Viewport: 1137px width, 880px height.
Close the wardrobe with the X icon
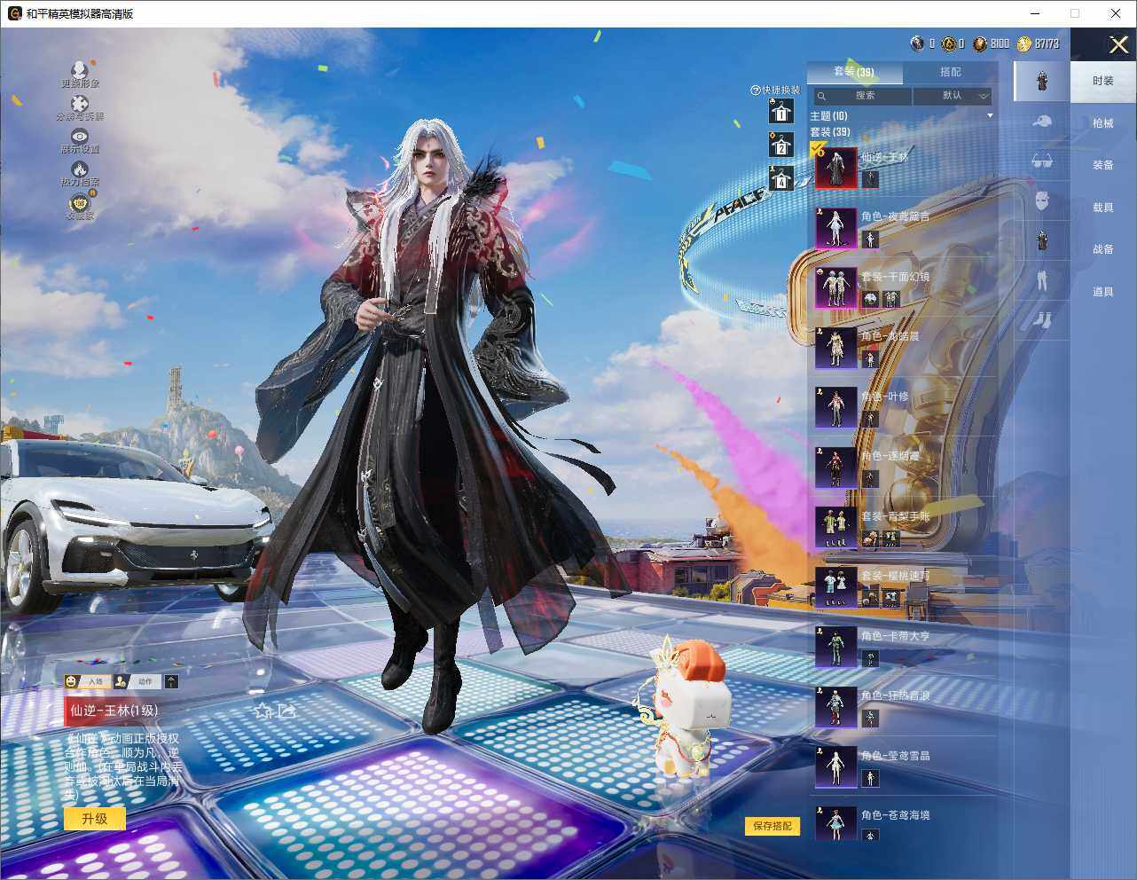click(1119, 44)
